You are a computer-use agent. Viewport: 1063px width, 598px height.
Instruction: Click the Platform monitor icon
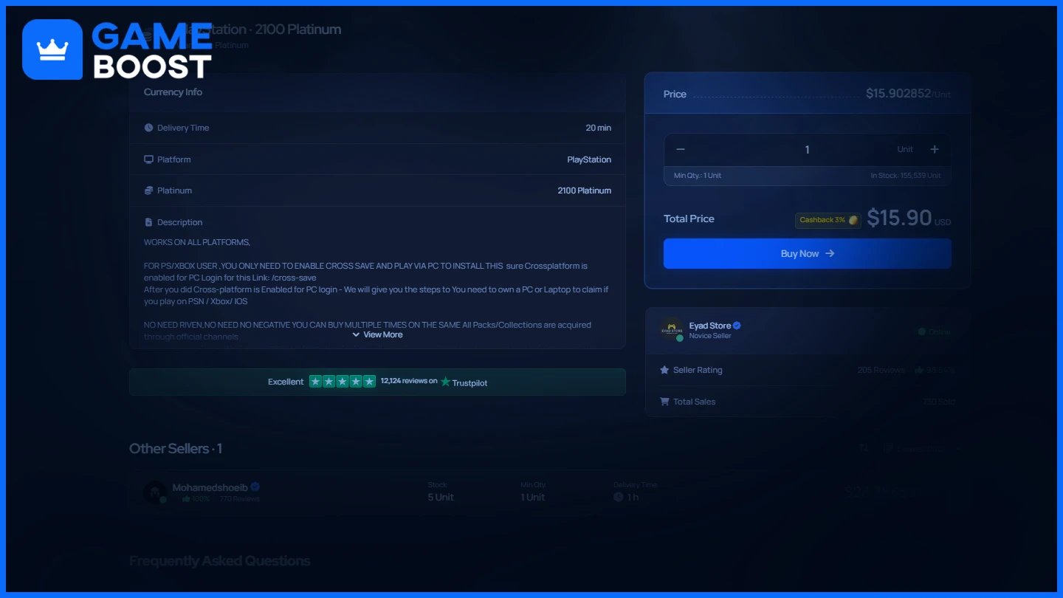pos(148,159)
